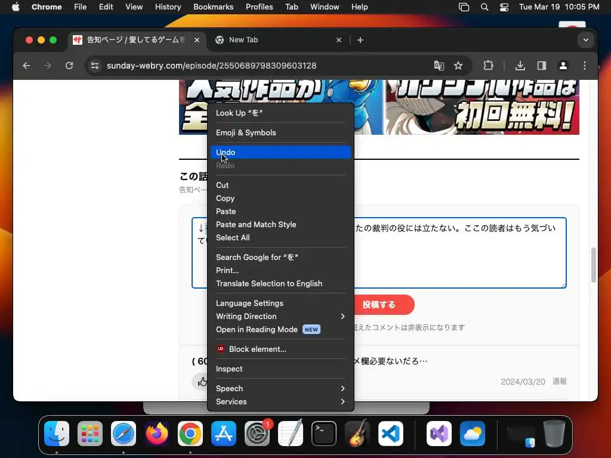
Task: Choose Open in Reading Mode
Action: pos(280,329)
